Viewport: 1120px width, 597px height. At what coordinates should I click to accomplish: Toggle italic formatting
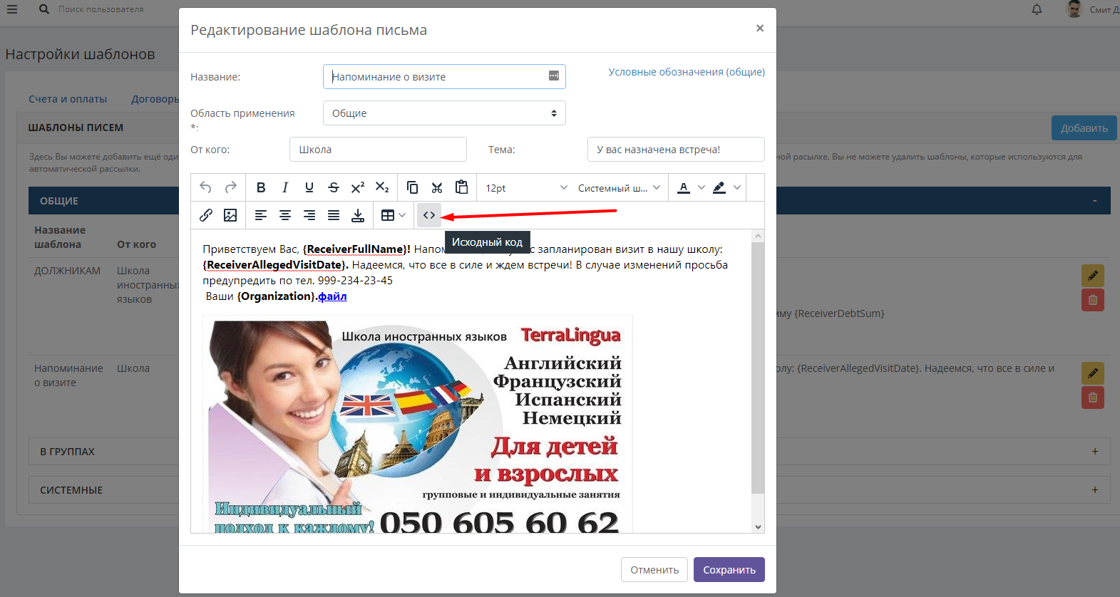click(285, 187)
